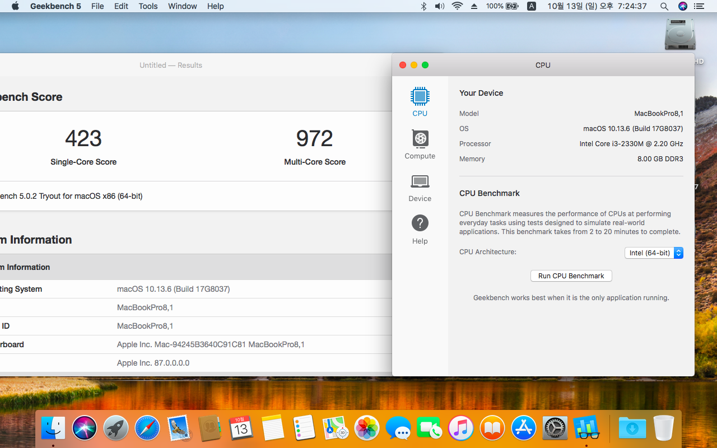The image size is (717, 448).
Task: Open Messages in the Dock
Action: click(x=399, y=429)
